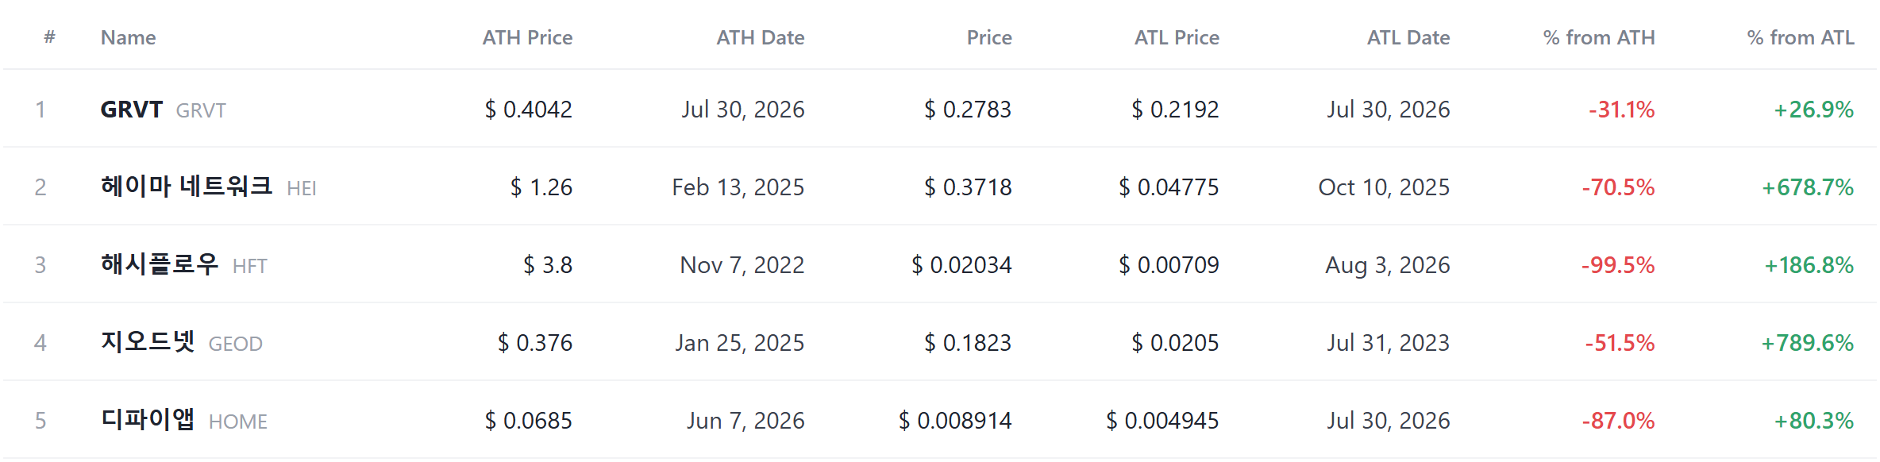Click the HEI ticker symbol
The image size is (1880, 462).
[x=302, y=188]
